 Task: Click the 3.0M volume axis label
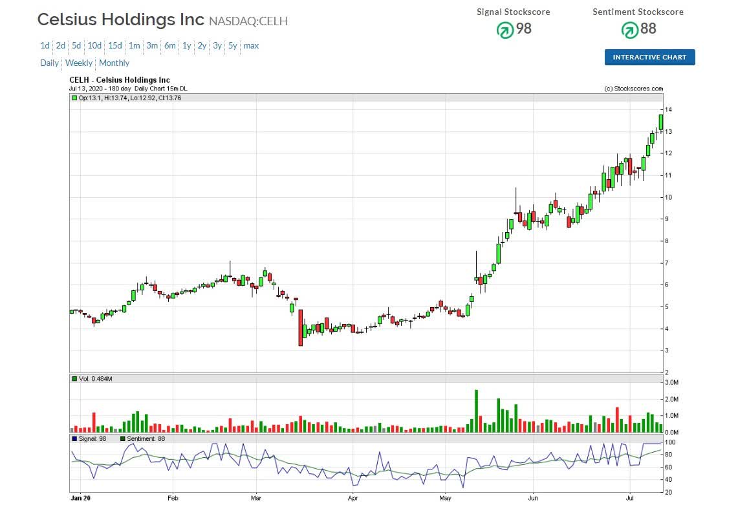pos(671,382)
